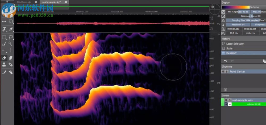Edit the 00:00:00.013 start time field
This screenshot has height=125, width=266.
pos(233,29)
